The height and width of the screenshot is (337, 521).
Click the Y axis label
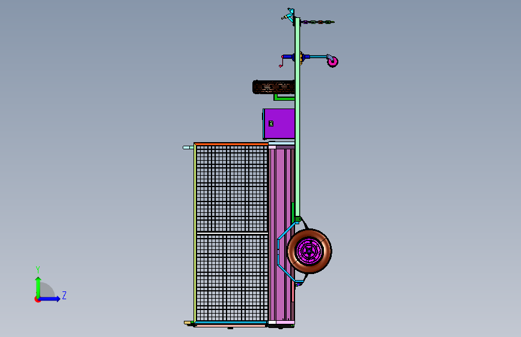(x=38, y=270)
